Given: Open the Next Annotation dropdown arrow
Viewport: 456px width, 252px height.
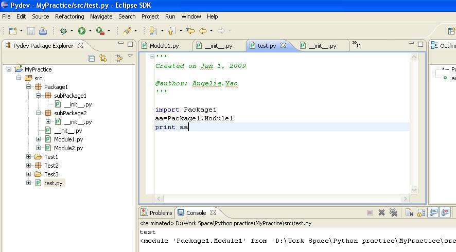Looking at the screenshot, I should click(x=162, y=31).
